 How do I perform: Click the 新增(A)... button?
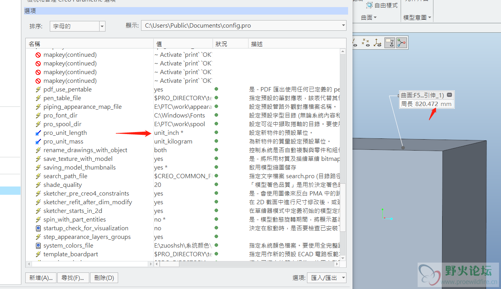pyautogui.click(x=41, y=278)
